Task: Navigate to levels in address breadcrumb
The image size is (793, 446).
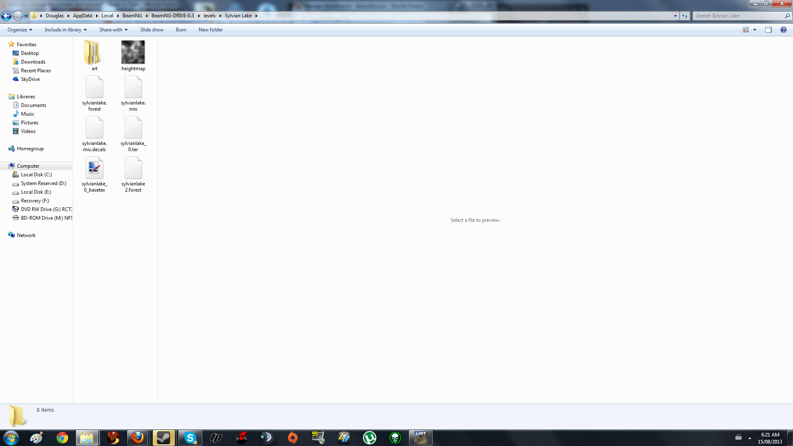Action: [x=209, y=16]
